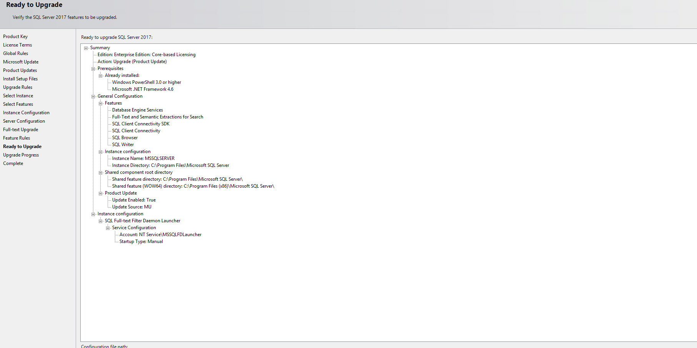
Task: Open the Feature Rules step
Action: [17, 138]
